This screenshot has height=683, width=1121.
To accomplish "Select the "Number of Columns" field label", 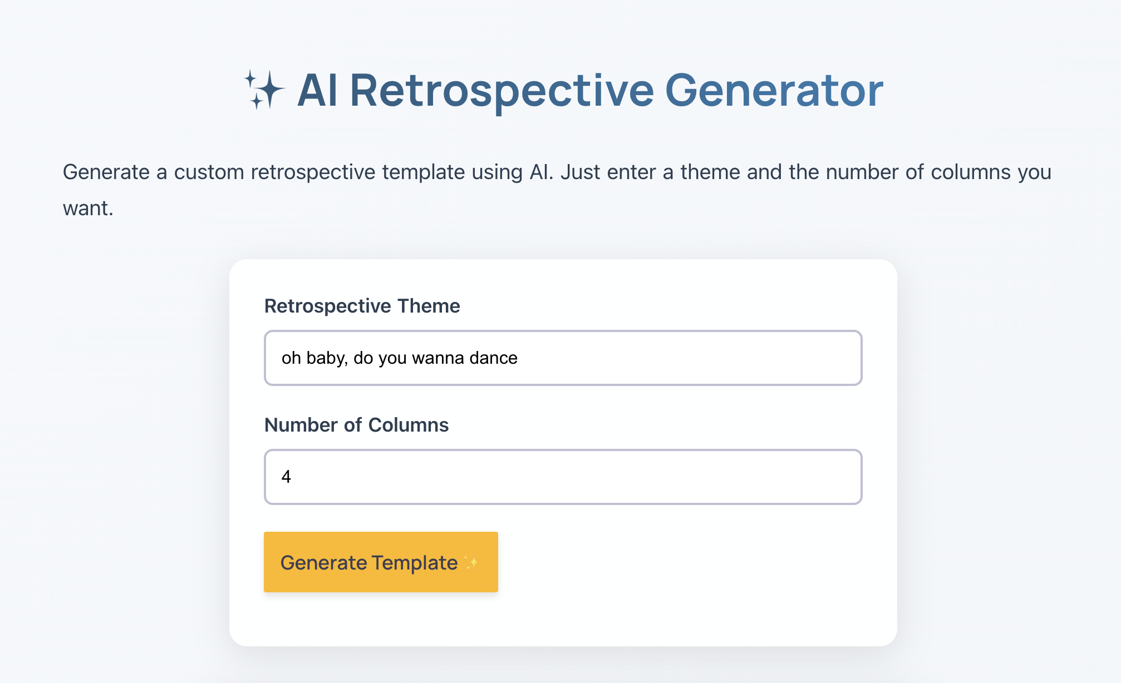I will coord(356,425).
